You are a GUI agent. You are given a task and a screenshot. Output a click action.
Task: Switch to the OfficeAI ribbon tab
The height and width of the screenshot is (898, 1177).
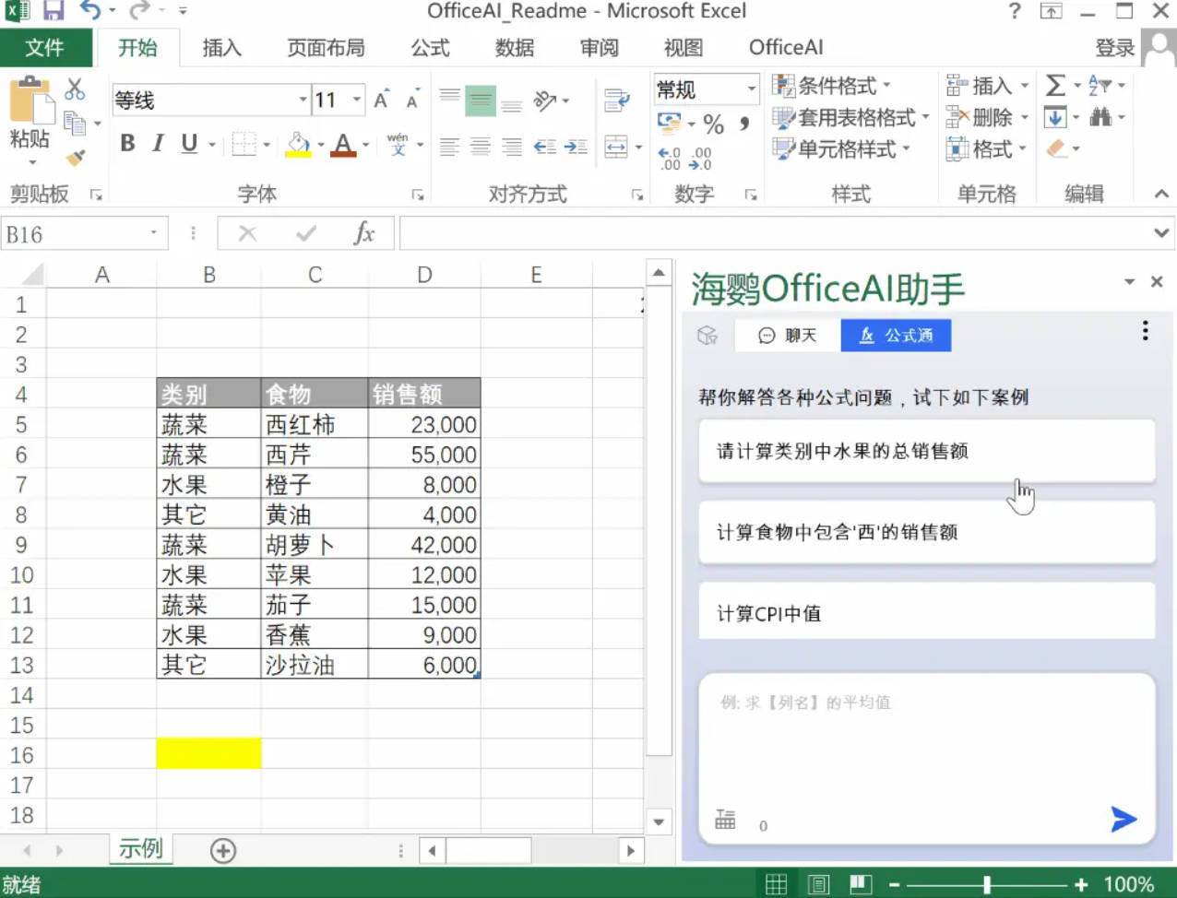(784, 47)
